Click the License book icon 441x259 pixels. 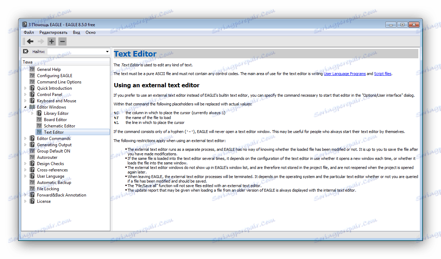coord(32,201)
